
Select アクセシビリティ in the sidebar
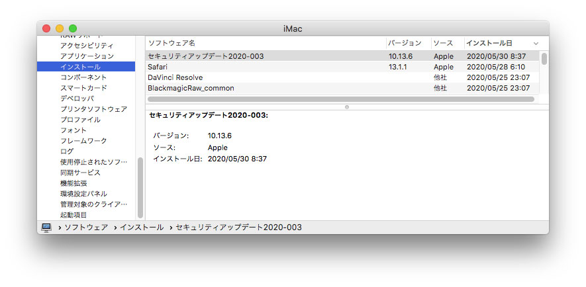(87, 46)
